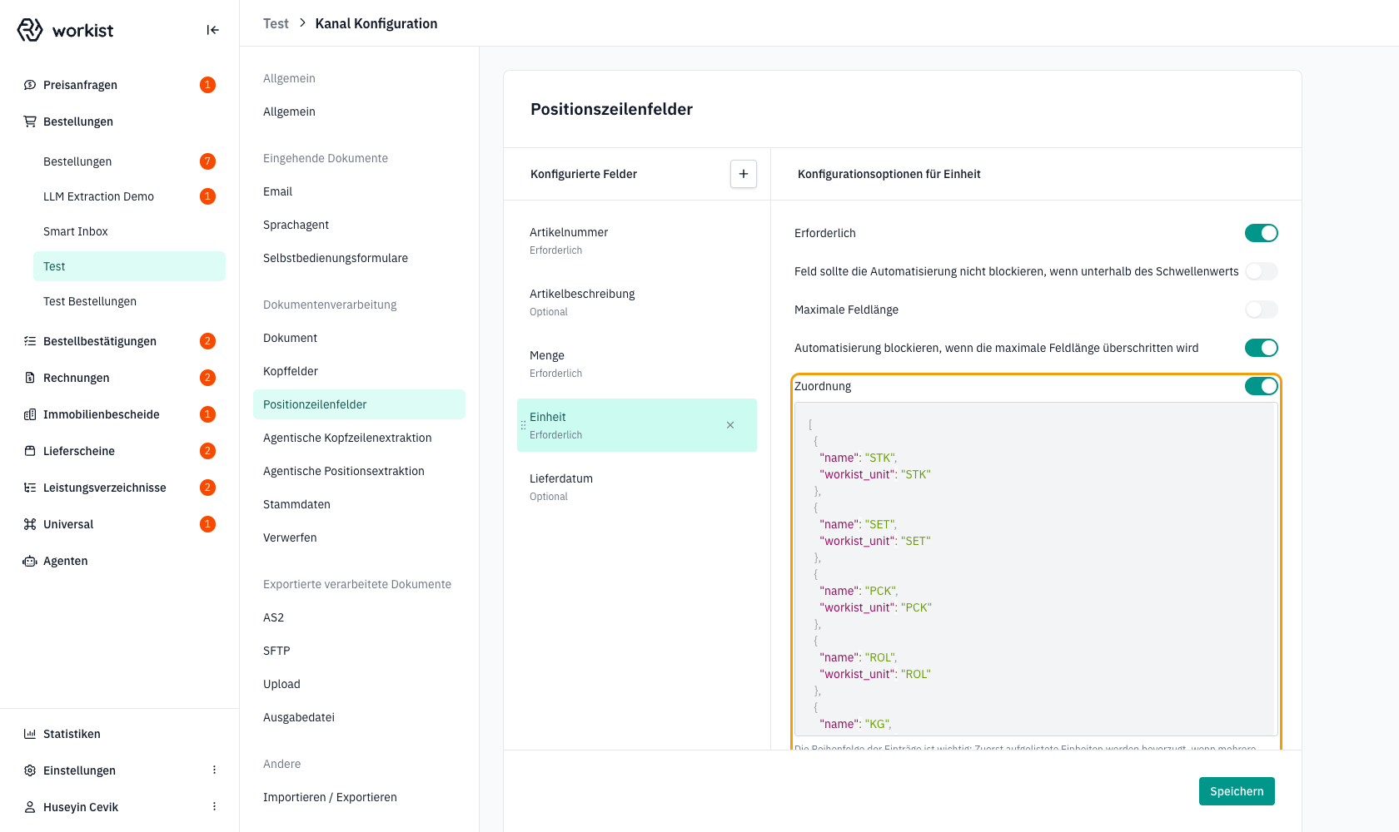Viewport: 1399px width, 832px height.
Task: Open Agenten via robot icon
Action: pyautogui.click(x=30, y=561)
